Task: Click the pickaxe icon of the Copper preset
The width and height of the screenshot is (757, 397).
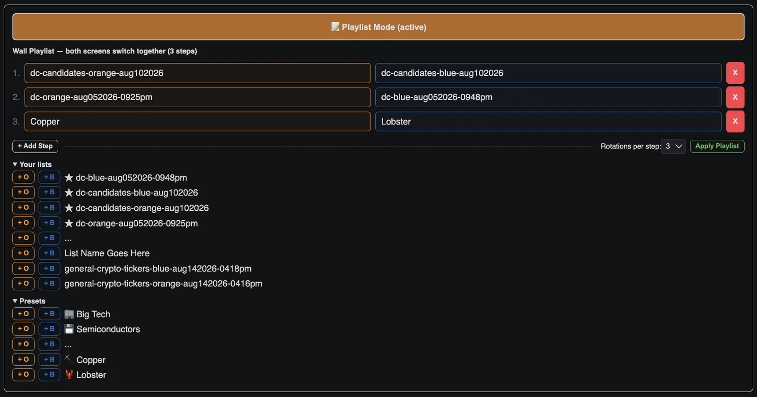Action: (69, 359)
